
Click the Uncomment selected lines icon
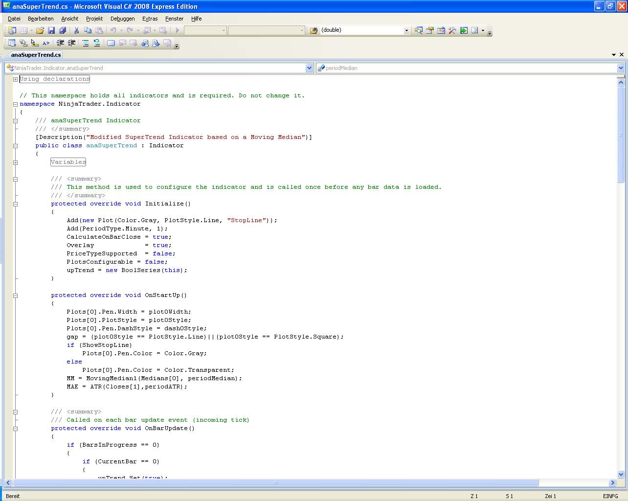point(97,43)
